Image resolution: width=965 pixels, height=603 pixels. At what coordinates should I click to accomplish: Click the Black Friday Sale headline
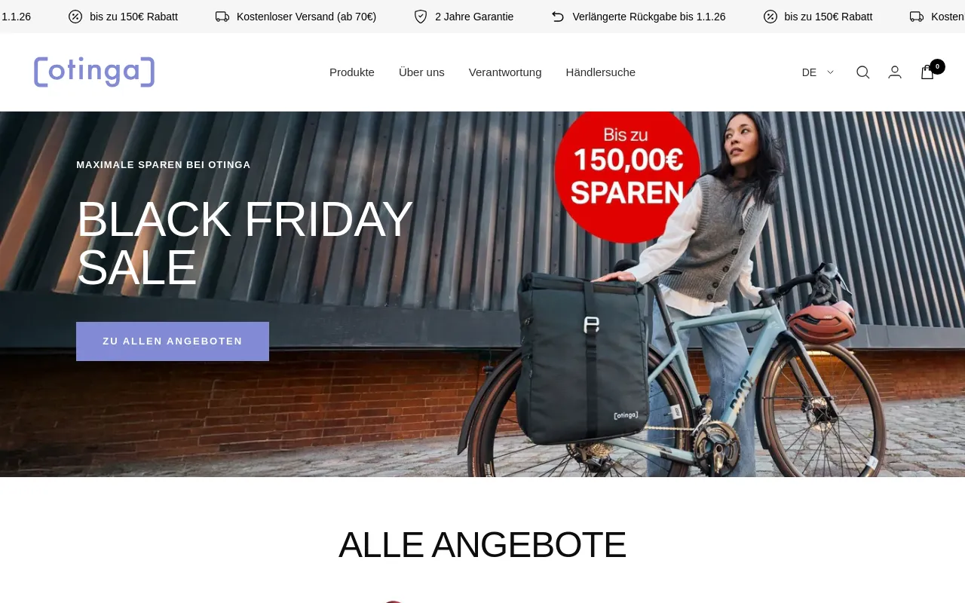coord(244,243)
